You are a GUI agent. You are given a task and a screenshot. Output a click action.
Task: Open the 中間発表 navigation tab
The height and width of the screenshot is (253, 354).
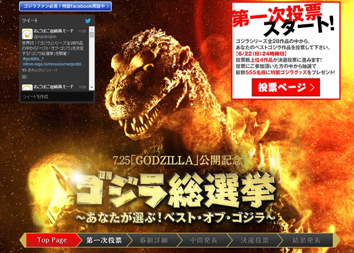point(204,240)
